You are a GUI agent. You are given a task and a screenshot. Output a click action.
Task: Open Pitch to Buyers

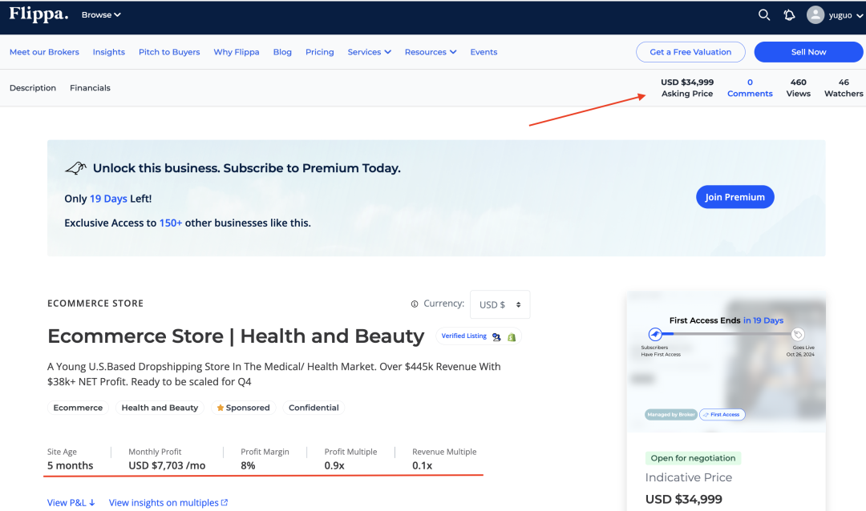169,52
